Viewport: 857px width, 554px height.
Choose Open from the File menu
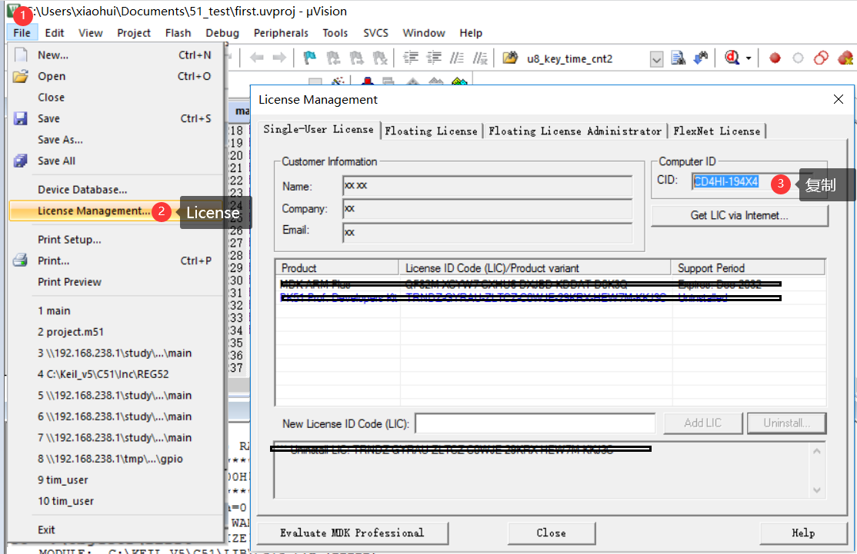point(116,76)
